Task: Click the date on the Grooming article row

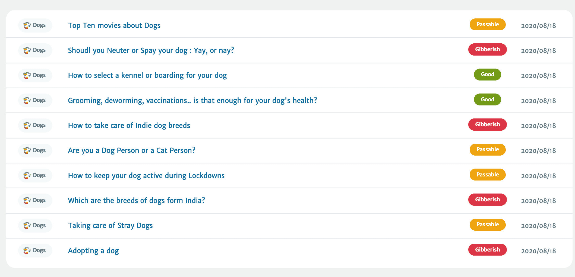Action: (539, 101)
